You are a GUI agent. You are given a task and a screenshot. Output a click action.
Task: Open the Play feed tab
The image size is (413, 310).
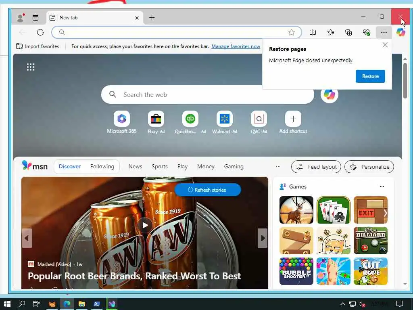pyautogui.click(x=182, y=167)
